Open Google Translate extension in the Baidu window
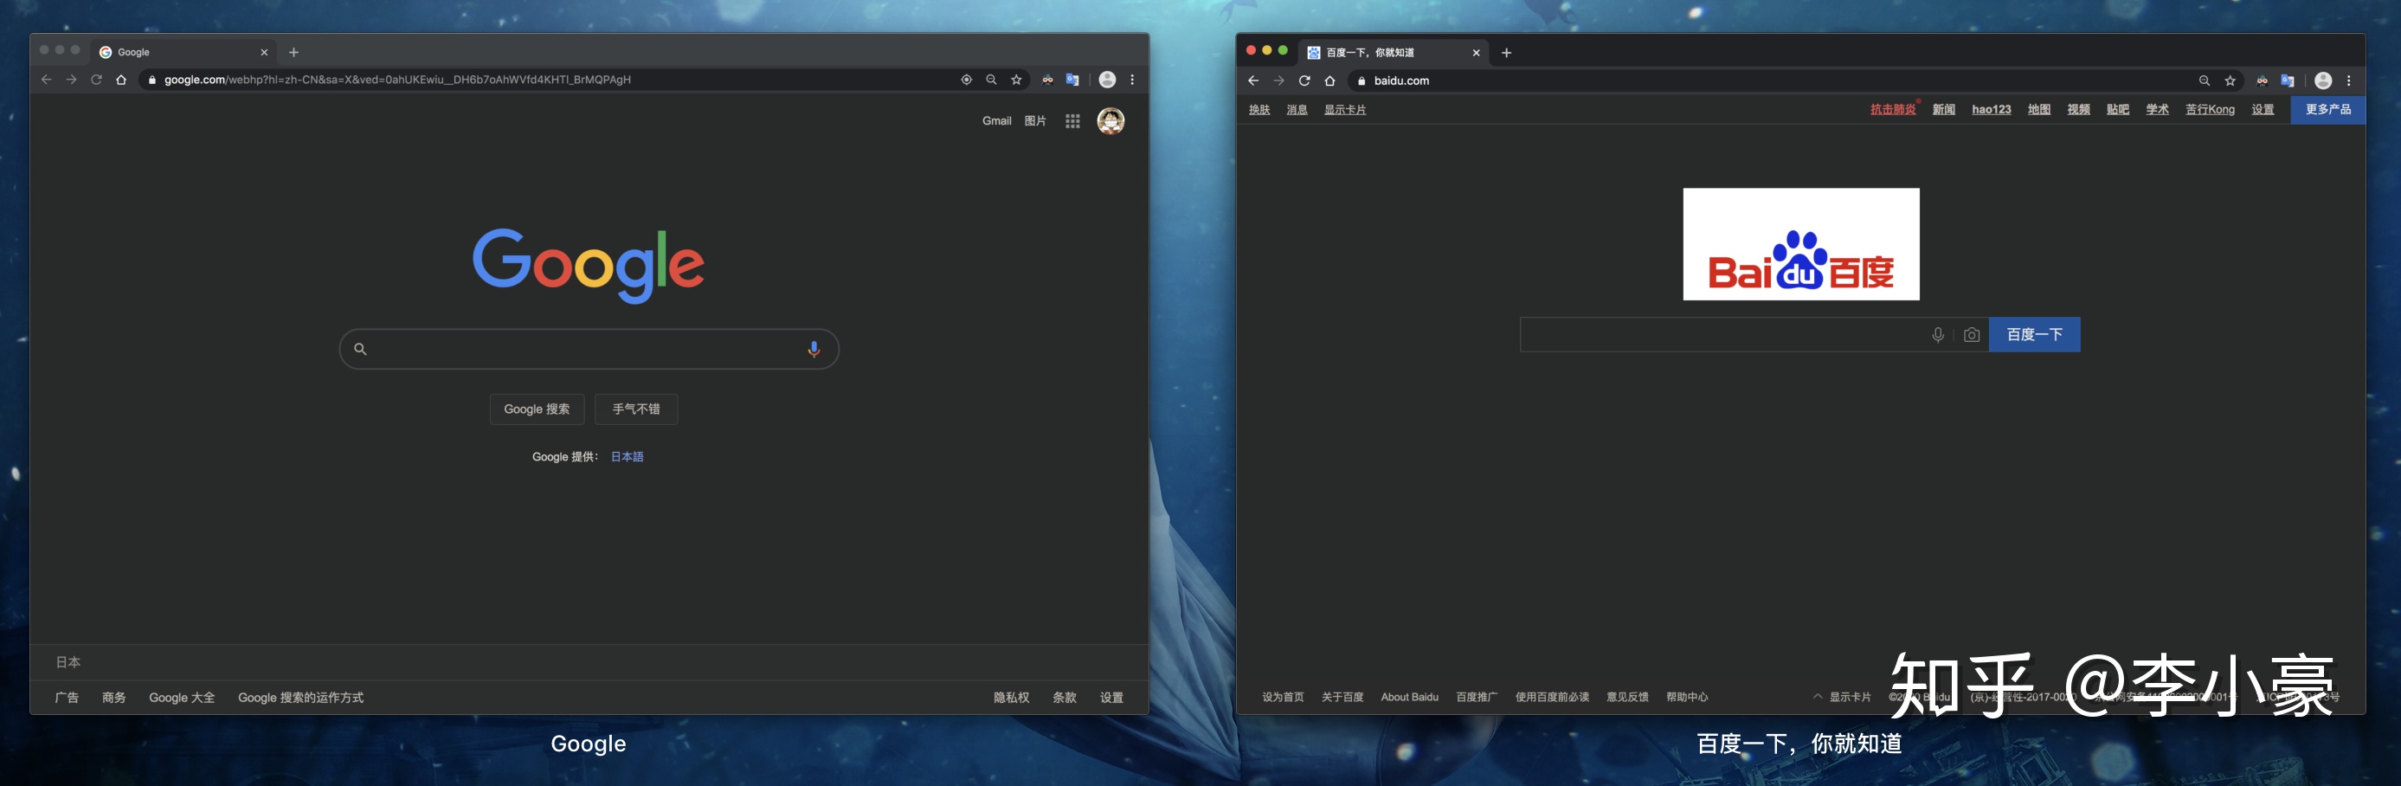 pyautogui.click(x=2288, y=81)
